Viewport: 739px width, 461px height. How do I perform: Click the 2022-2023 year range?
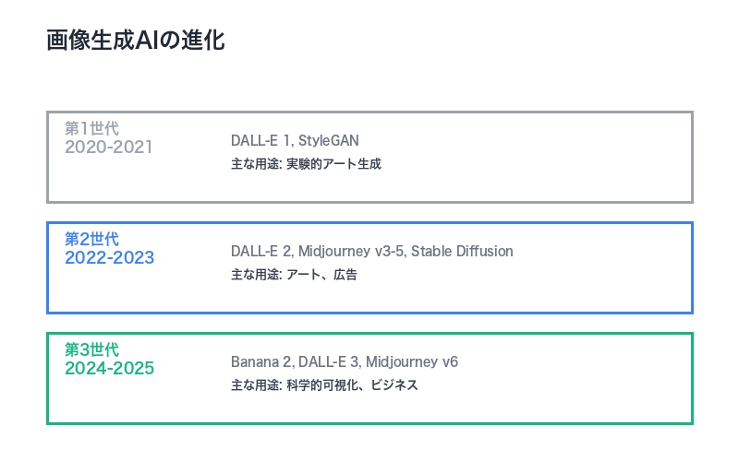[x=109, y=258]
